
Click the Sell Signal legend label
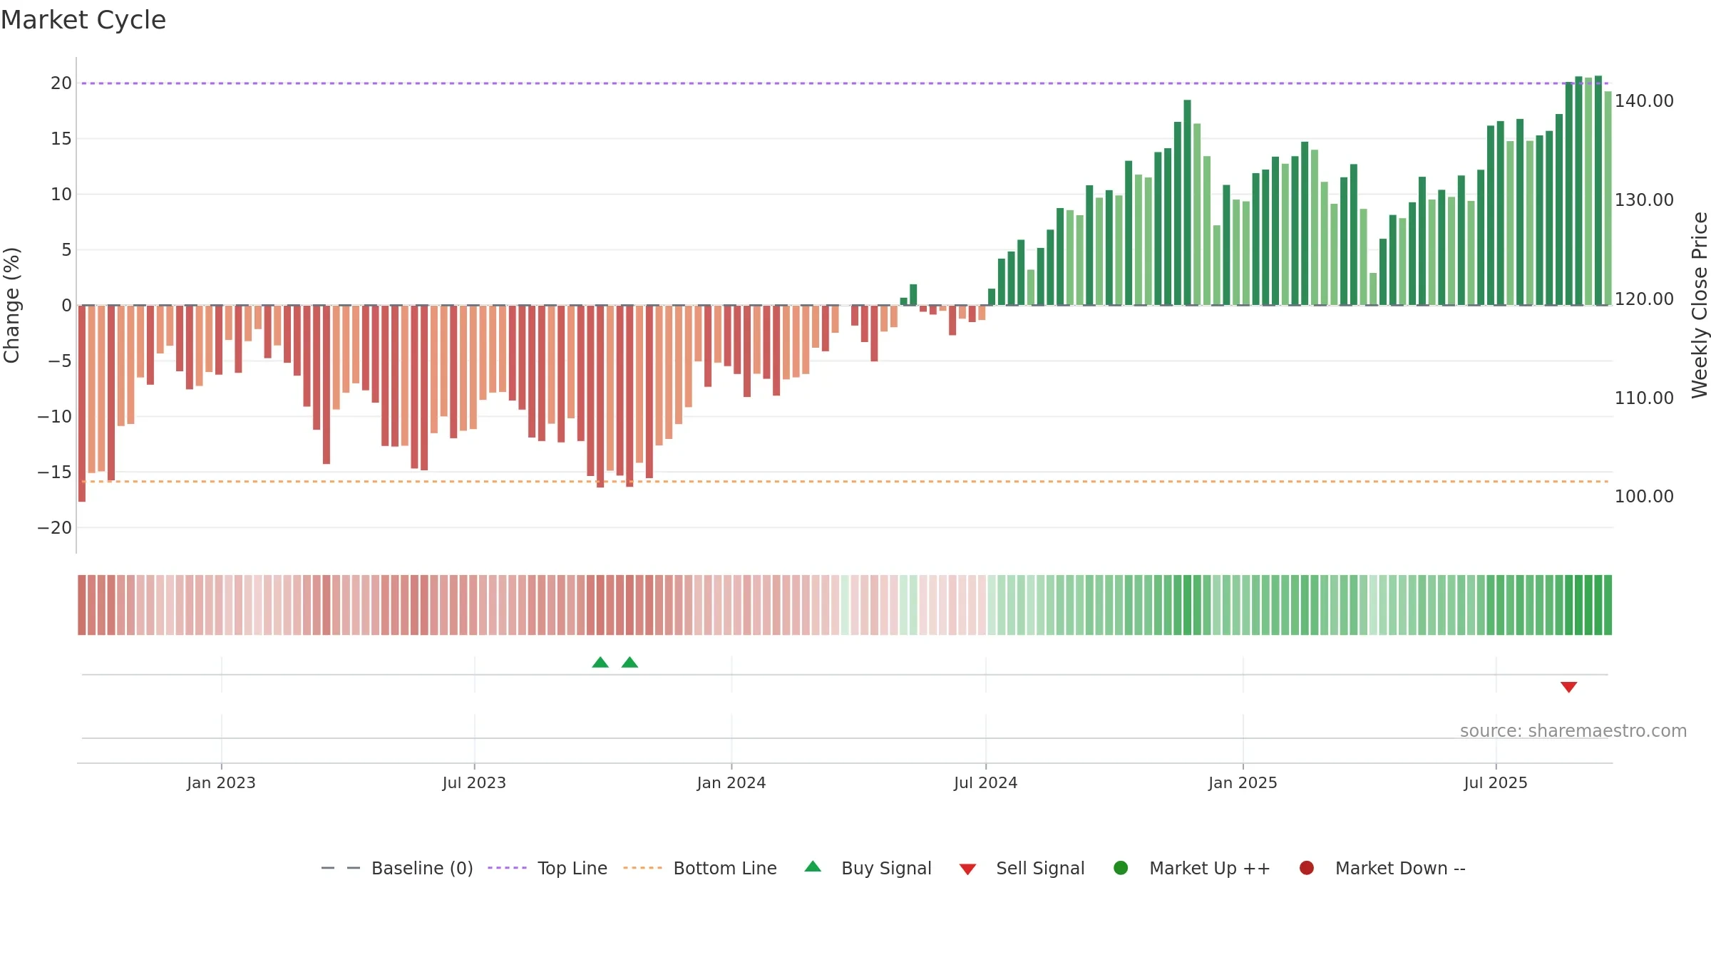1040,868
